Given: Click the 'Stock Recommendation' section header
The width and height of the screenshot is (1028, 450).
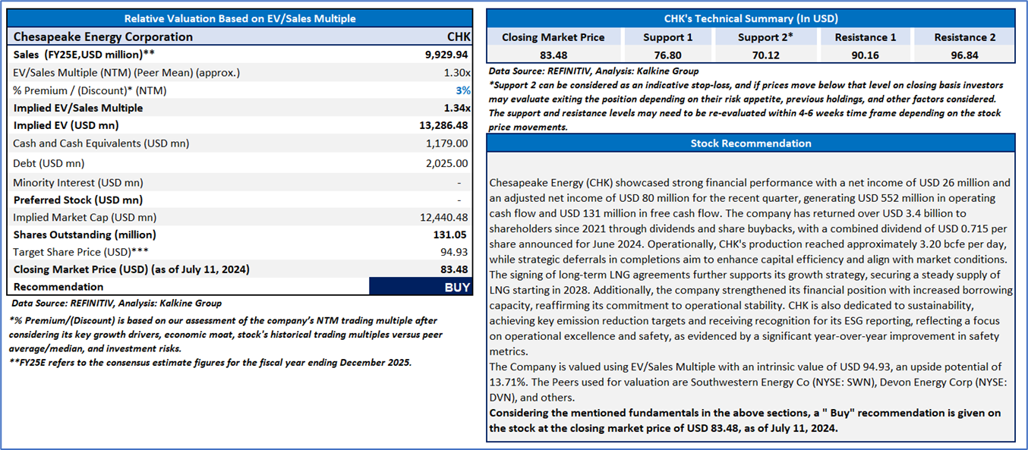Looking at the screenshot, I should [x=750, y=143].
